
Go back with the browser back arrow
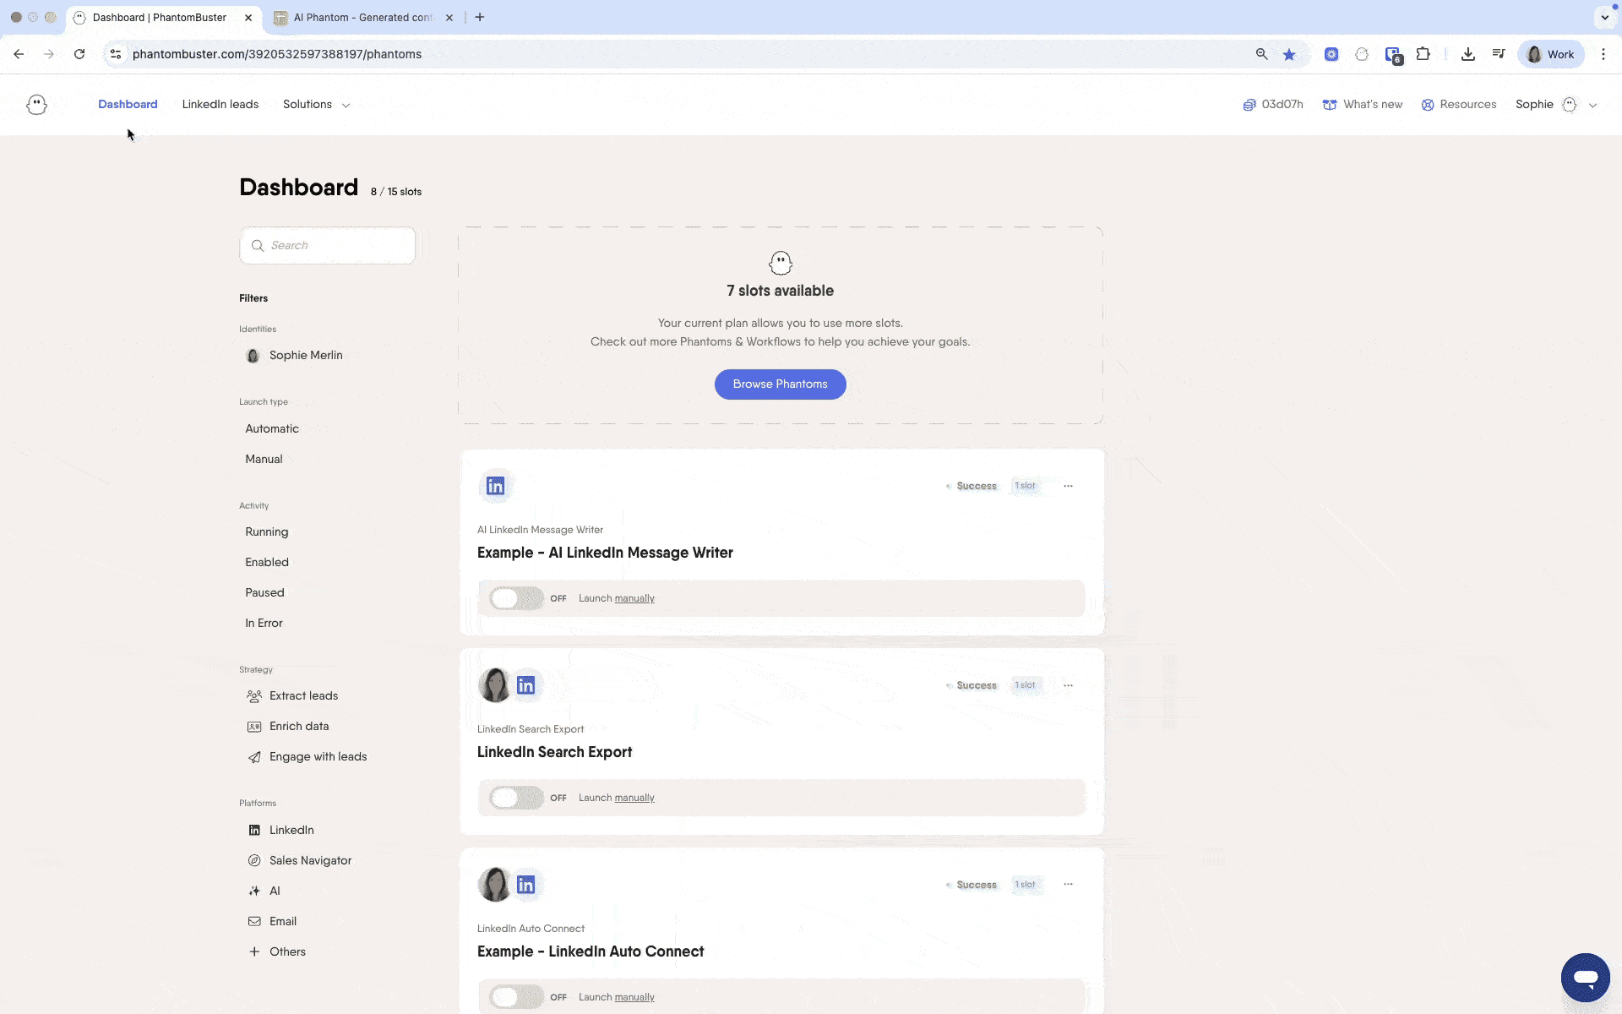(19, 54)
